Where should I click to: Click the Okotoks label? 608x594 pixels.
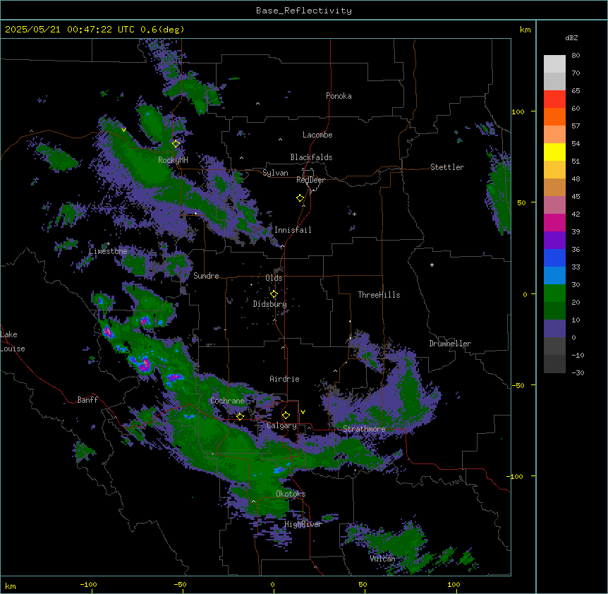291,494
